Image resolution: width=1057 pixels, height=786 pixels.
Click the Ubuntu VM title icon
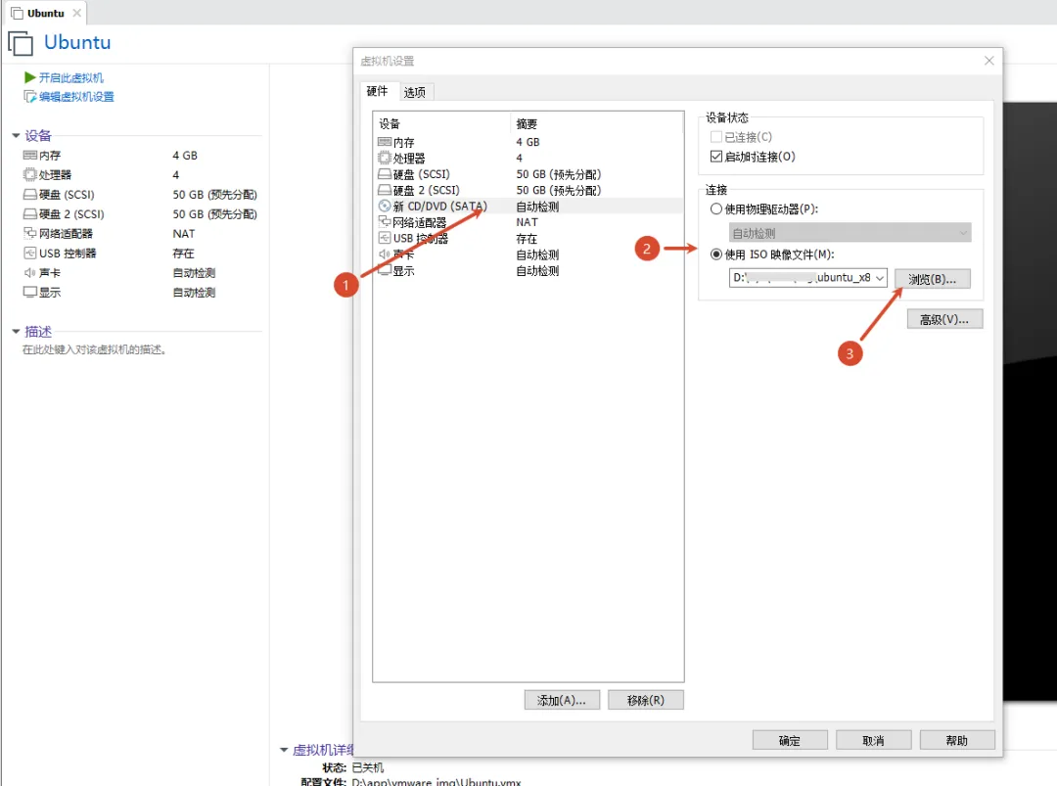[x=21, y=43]
